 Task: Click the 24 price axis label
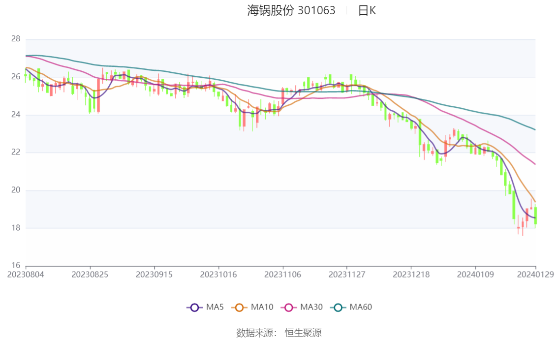pyautogui.click(x=16, y=115)
